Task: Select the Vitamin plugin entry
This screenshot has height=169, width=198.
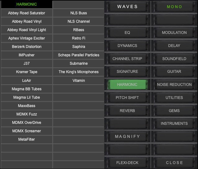Action: (79, 81)
